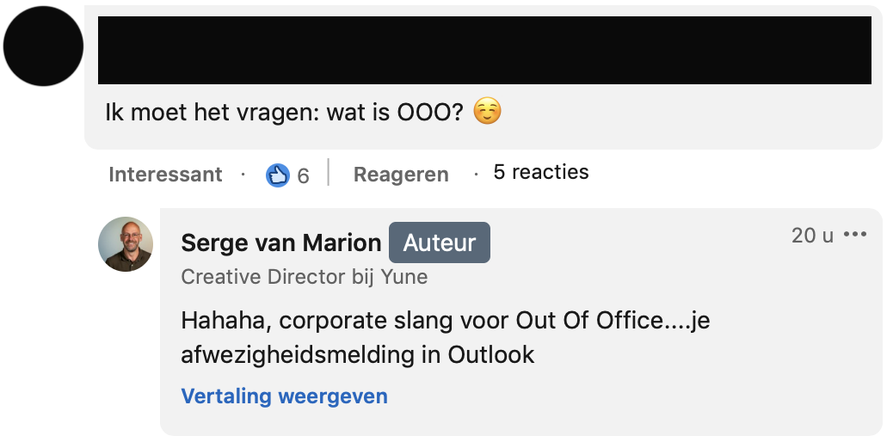Show the "5 reacties" replies
This screenshot has width=893, height=442.
click(x=541, y=172)
